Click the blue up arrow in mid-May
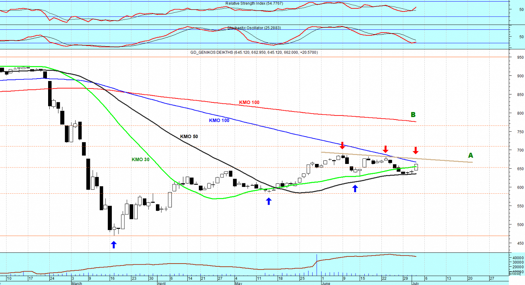525x285 pixels. pyautogui.click(x=268, y=201)
